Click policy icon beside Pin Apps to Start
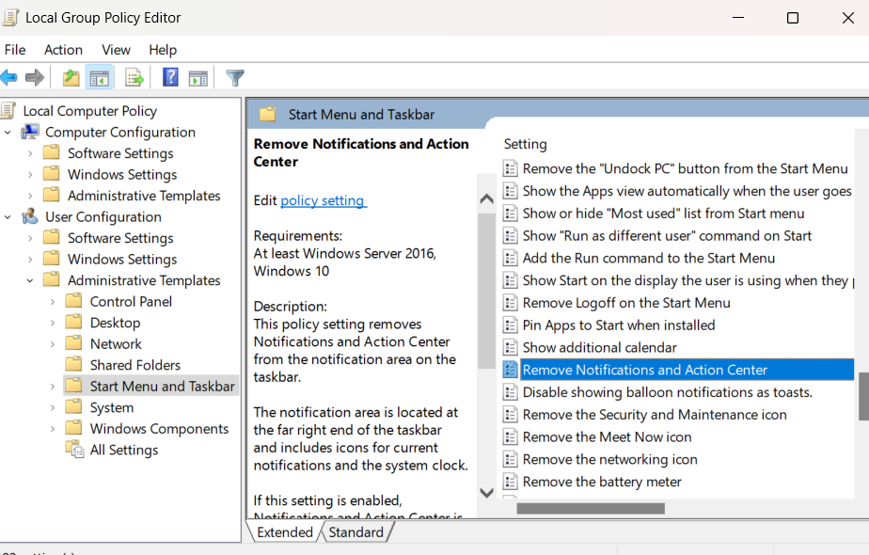The height and width of the screenshot is (555, 869). pos(510,325)
